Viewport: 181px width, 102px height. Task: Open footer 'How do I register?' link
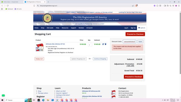pos(62,93)
